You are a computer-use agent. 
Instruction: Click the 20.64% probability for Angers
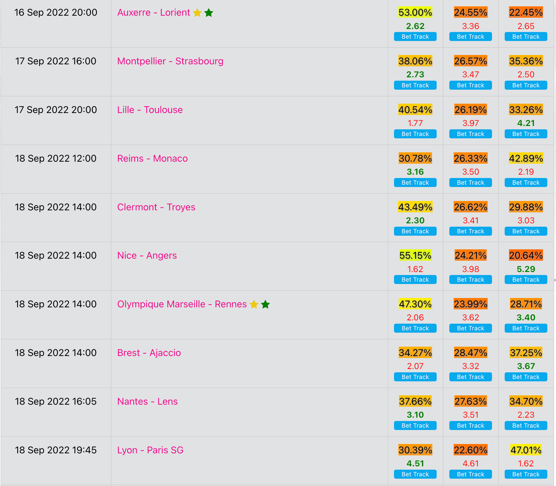[526, 256]
